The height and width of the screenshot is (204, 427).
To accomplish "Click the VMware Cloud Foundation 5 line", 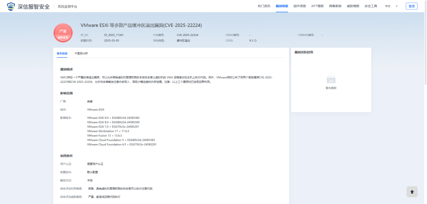I will [x=121, y=140].
